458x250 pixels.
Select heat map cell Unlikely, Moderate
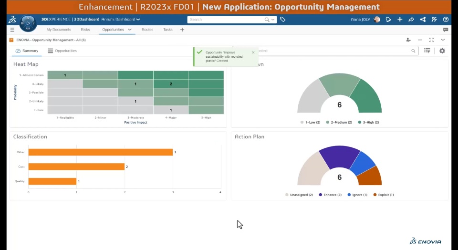pyautogui.click(x=135, y=101)
